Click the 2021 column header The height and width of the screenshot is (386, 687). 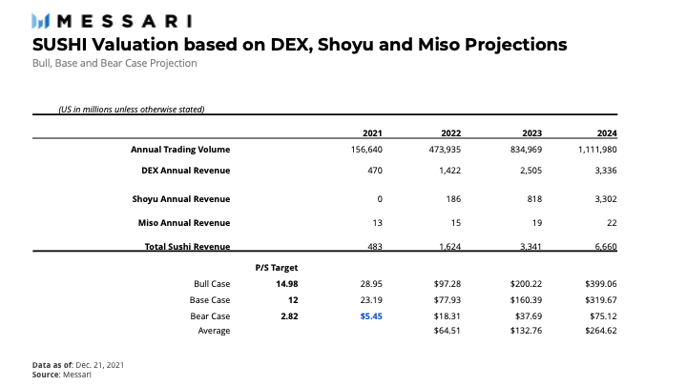(x=372, y=133)
